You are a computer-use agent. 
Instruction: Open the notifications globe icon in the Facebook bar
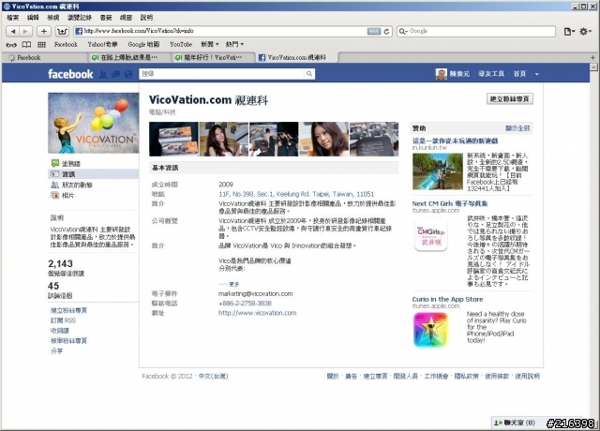[x=128, y=74]
